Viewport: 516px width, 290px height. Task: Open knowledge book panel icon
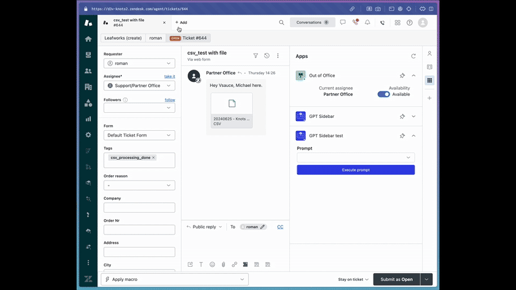[x=430, y=67]
